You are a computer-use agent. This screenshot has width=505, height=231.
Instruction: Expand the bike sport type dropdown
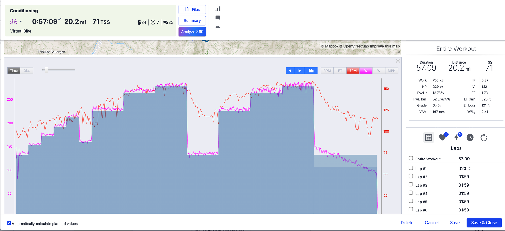[21, 22]
